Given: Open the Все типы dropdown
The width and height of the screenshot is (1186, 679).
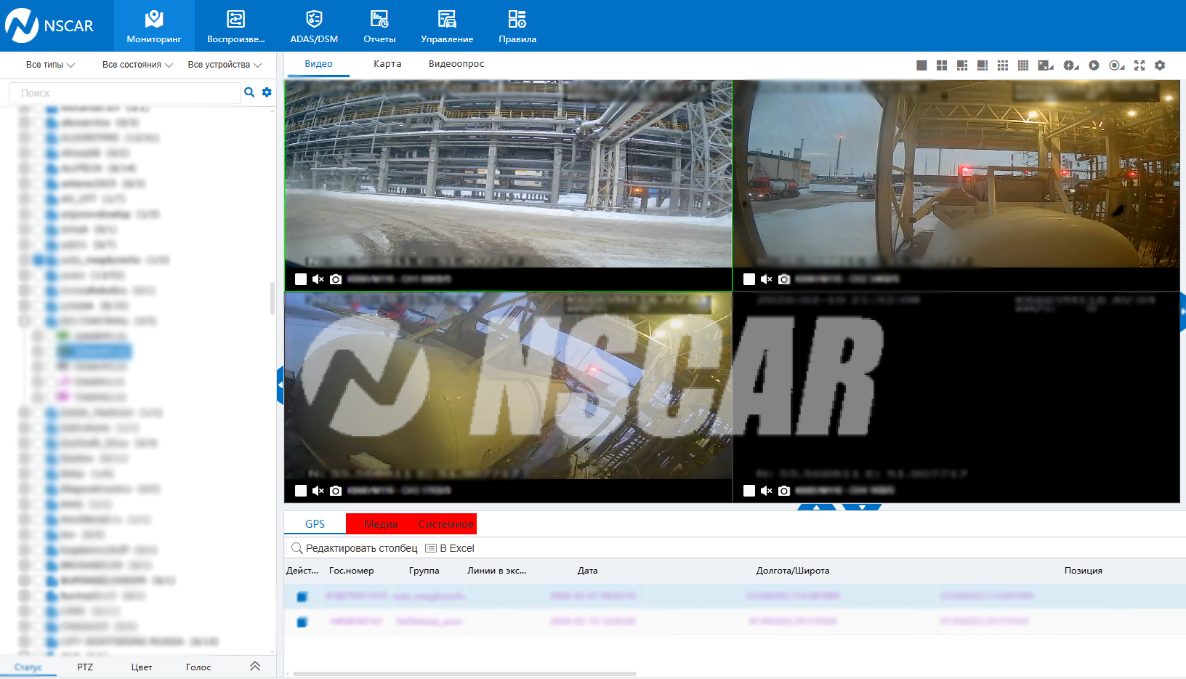Looking at the screenshot, I should click(50, 65).
